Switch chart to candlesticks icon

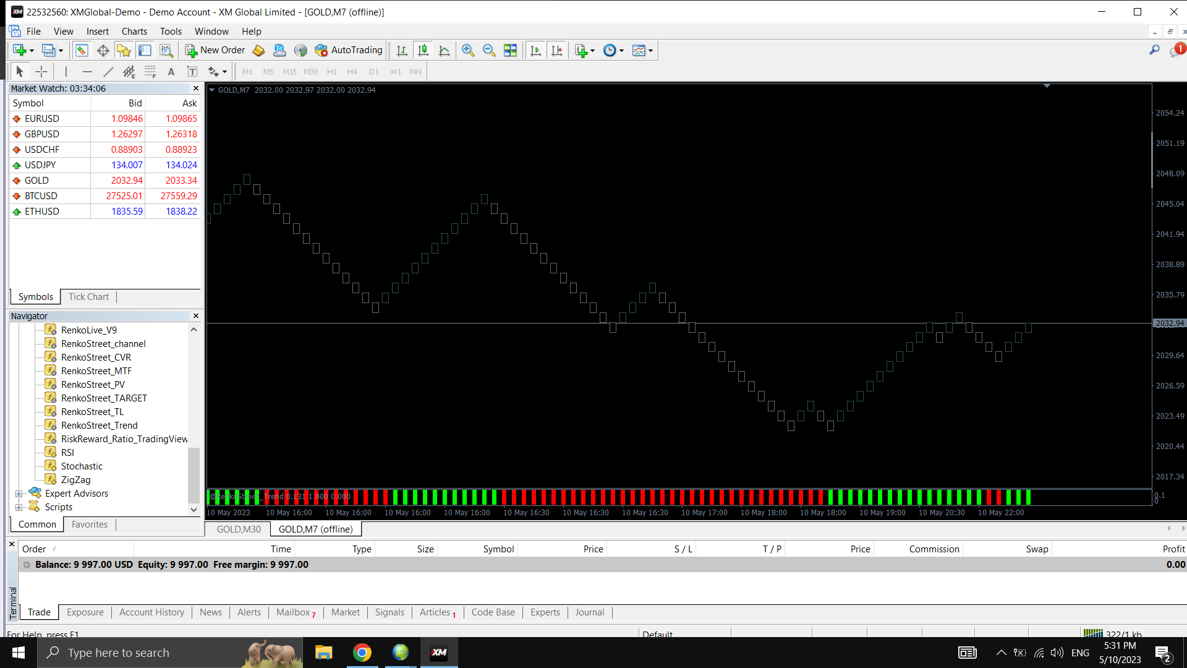tap(423, 50)
